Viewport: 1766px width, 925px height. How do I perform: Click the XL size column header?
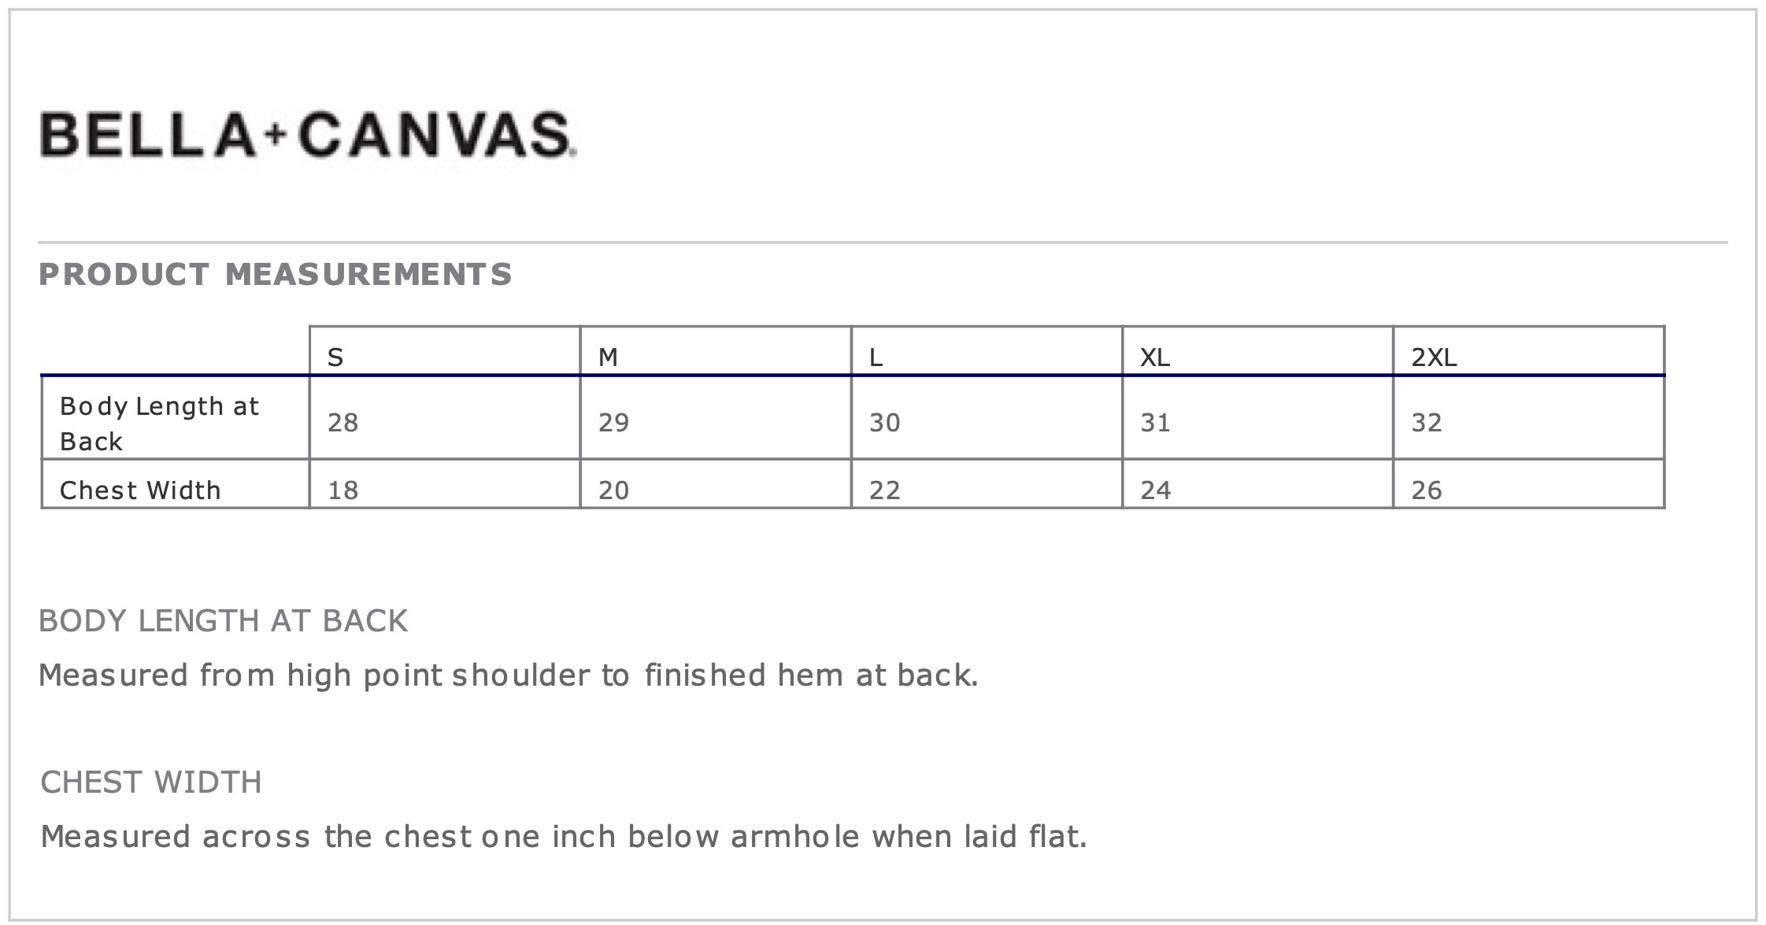tap(1155, 357)
